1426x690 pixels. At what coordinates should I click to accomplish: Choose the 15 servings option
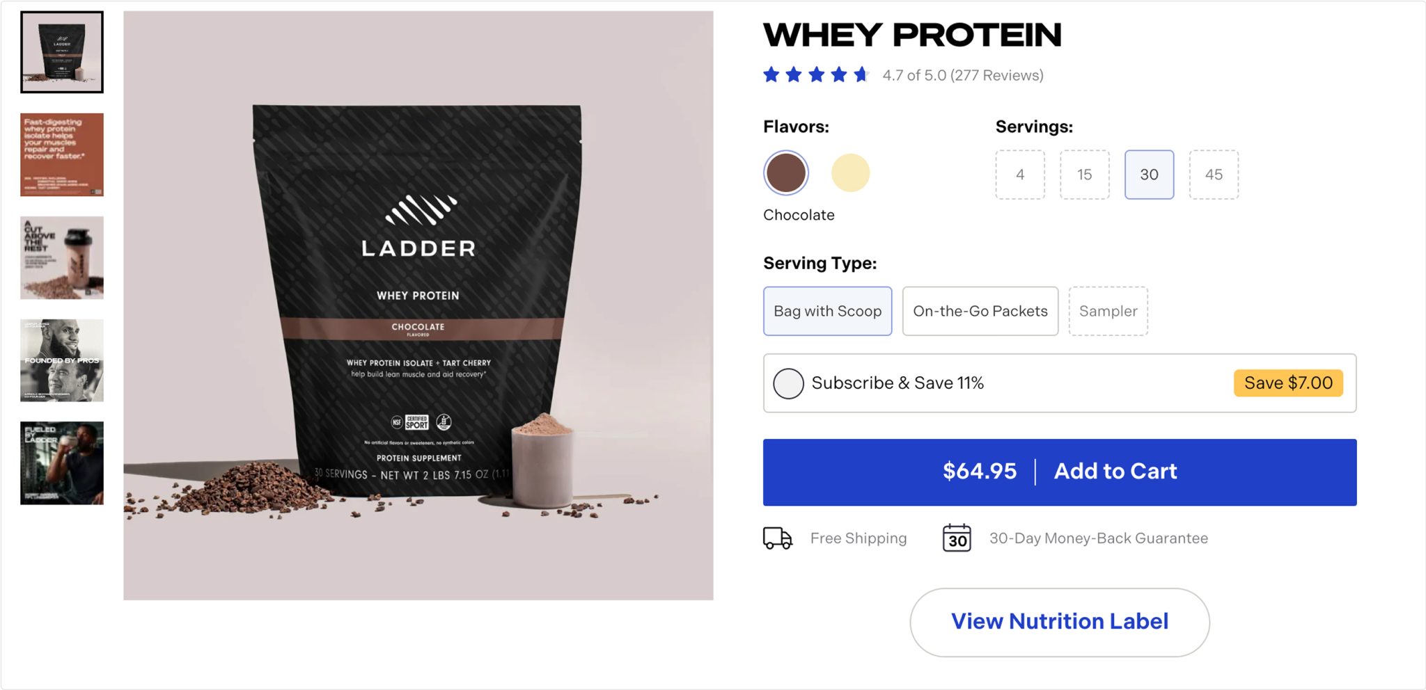point(1085,175)
